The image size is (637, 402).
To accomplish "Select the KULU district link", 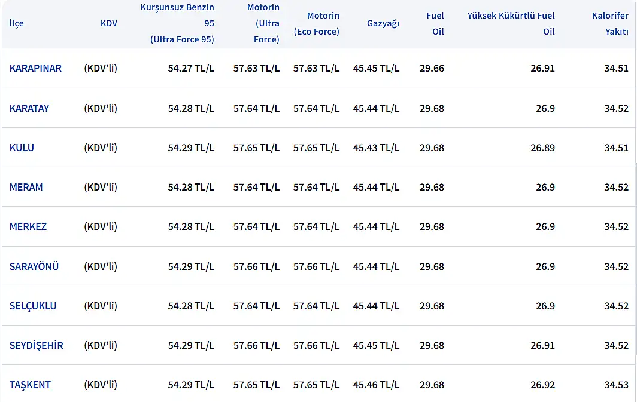I will tap(22, 148).
